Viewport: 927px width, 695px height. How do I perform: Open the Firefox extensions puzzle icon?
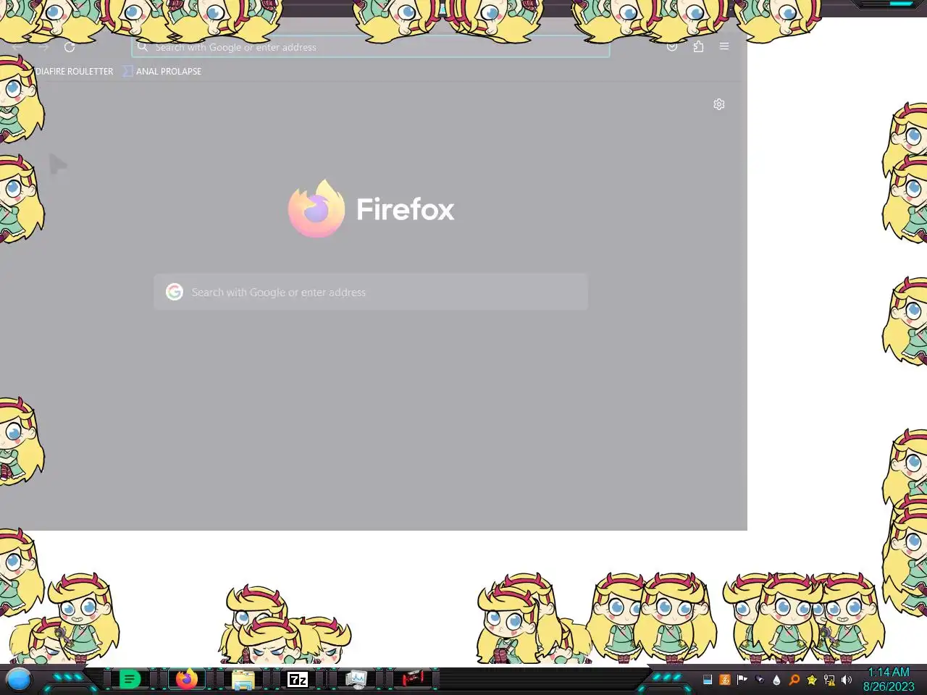(698, 46)
